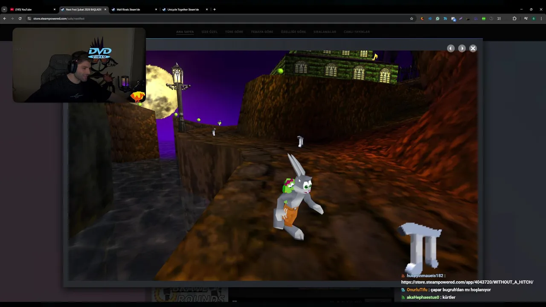Open the media control toolbar button

pos(526,18)
